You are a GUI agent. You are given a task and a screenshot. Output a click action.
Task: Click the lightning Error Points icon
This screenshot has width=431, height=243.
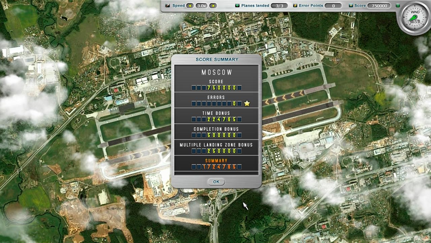pyautogui.click(x=295, y=6)
